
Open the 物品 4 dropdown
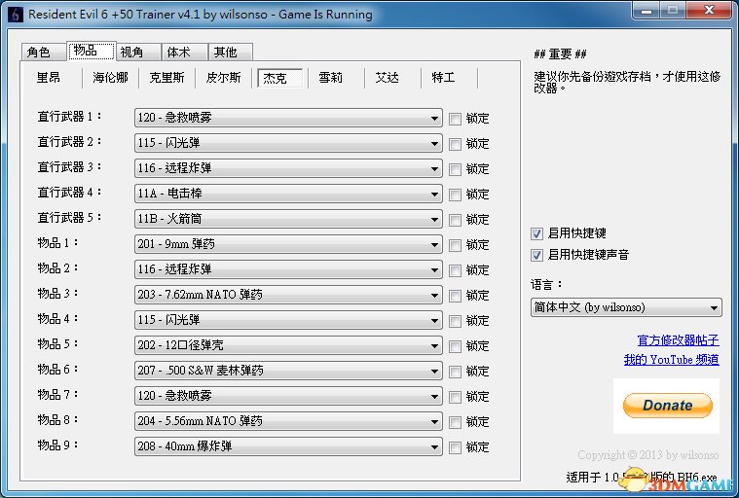tap(288, 321)
